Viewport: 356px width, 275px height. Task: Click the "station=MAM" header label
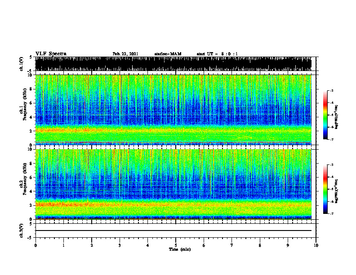pyautogui.click(x=168, y=54)
